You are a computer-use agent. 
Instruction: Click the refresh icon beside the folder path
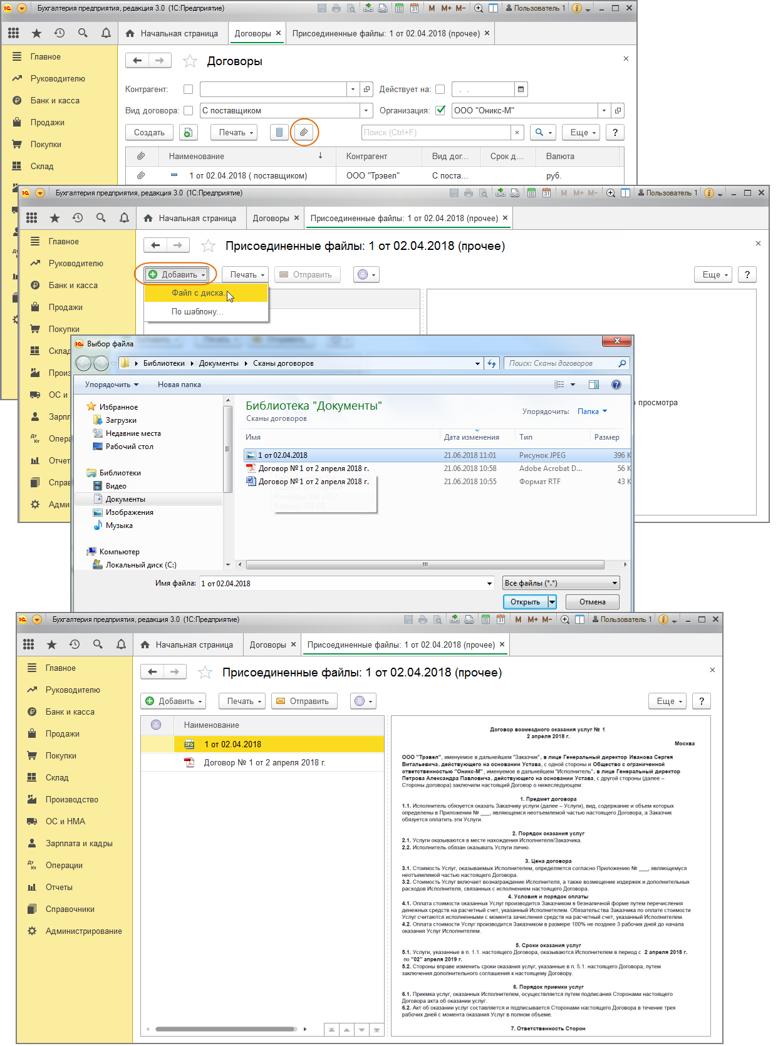[x=492, y=363]
